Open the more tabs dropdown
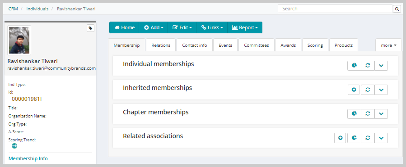406x167 pixels. click(388, 45)
